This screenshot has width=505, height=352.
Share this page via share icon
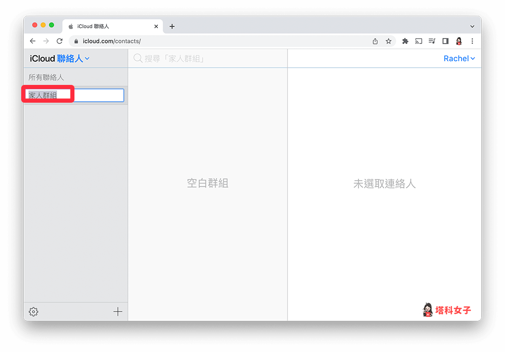pos(375,41)
